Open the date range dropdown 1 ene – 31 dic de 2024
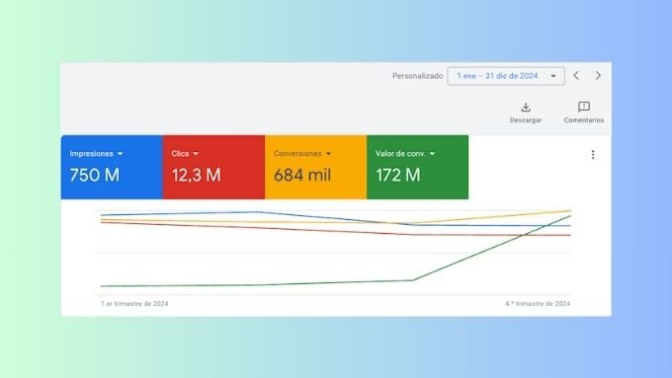 tap(506, 76)
